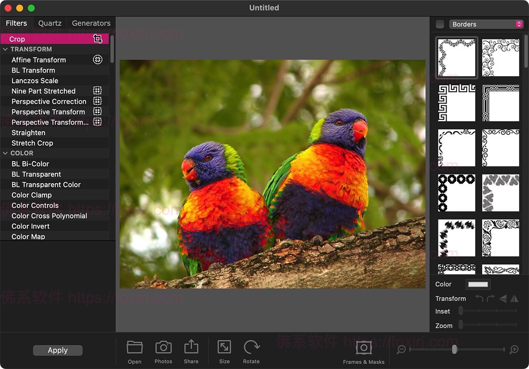
Task: Toggle vertical flip in Transform row
Action: coord(515,299)
